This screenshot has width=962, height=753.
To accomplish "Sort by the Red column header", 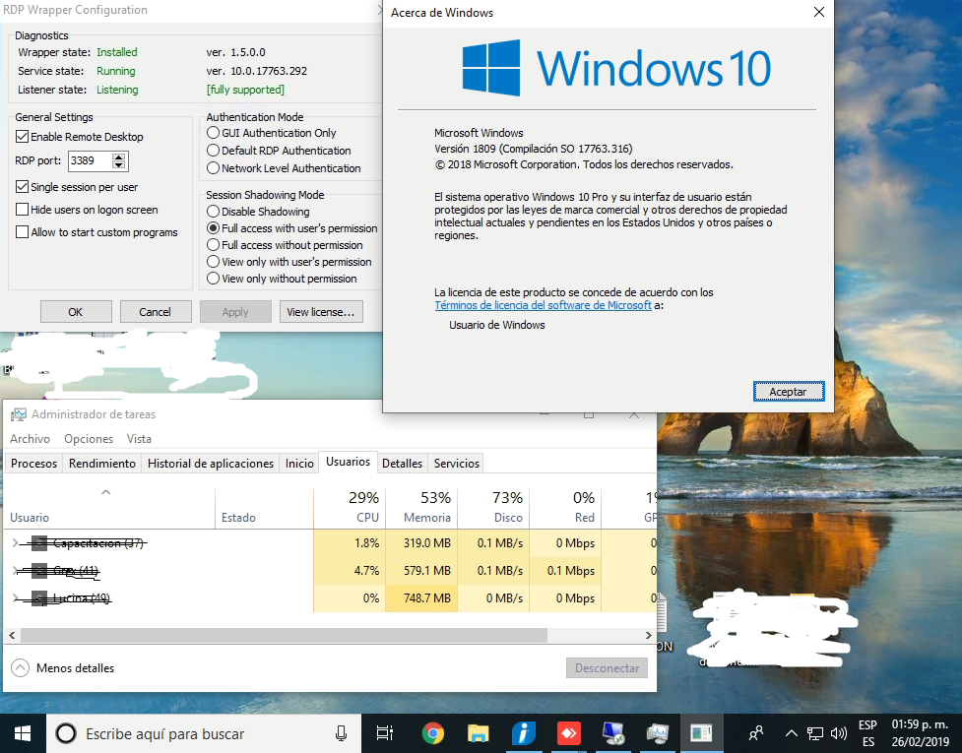I will (x=565, y=508).
